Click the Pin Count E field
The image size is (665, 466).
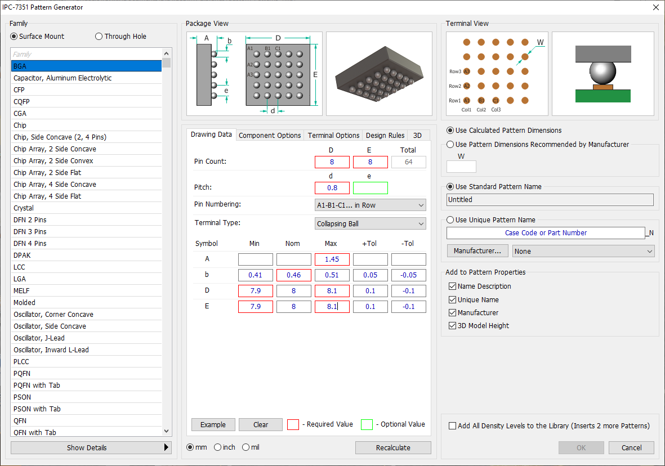[371, 162]
